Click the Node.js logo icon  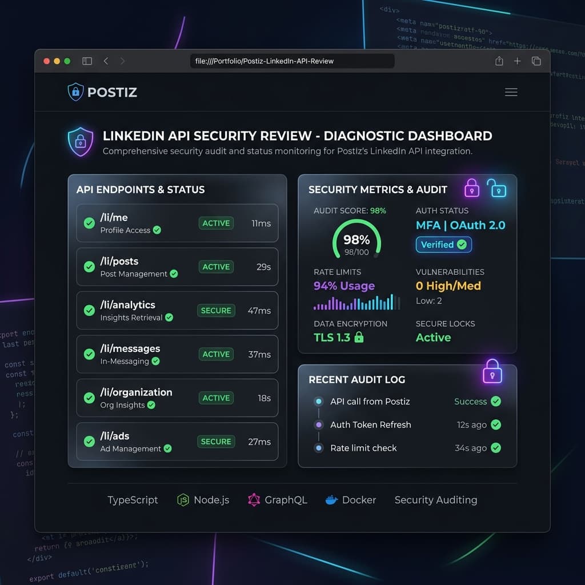(183, 500)
